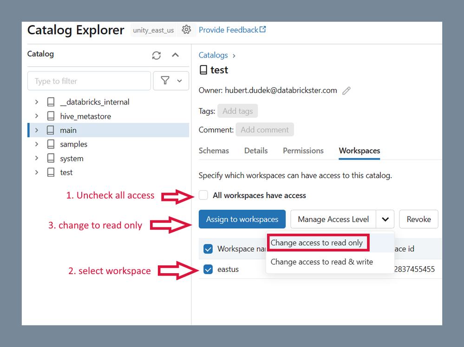
Task: Click the settings gear icon next to unity_east_us
Action: (x=186, y=30)
